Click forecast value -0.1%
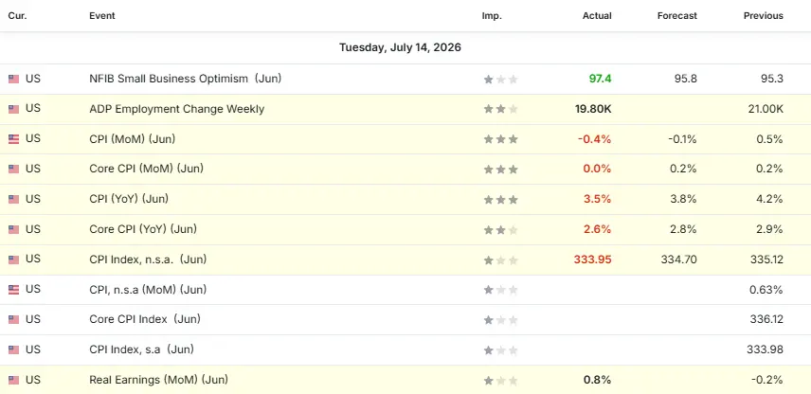 tap(682, 138)
